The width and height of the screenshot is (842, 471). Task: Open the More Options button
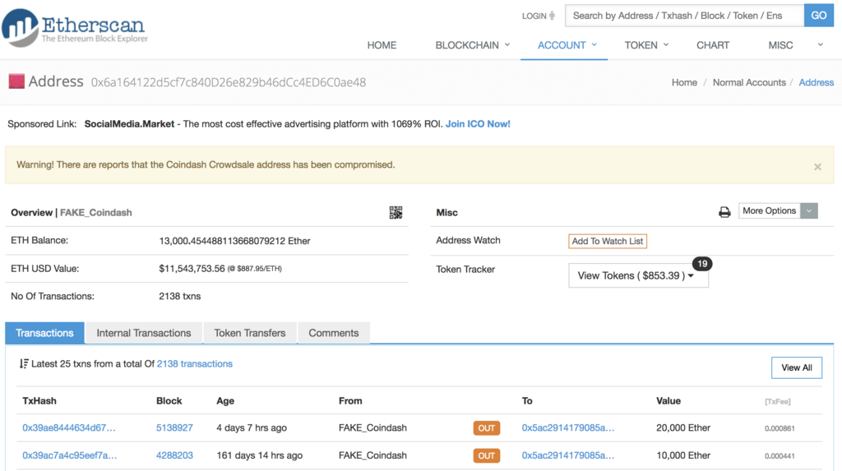(769, 211)
